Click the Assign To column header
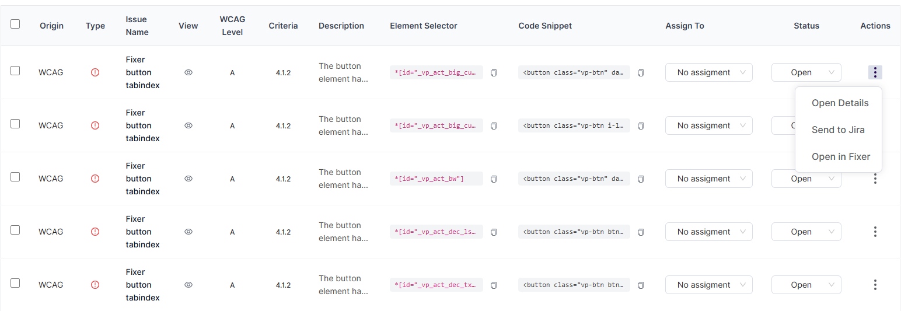Image resolution: width=901 pixels, height=311 pixels. click(x=685, y=26)
